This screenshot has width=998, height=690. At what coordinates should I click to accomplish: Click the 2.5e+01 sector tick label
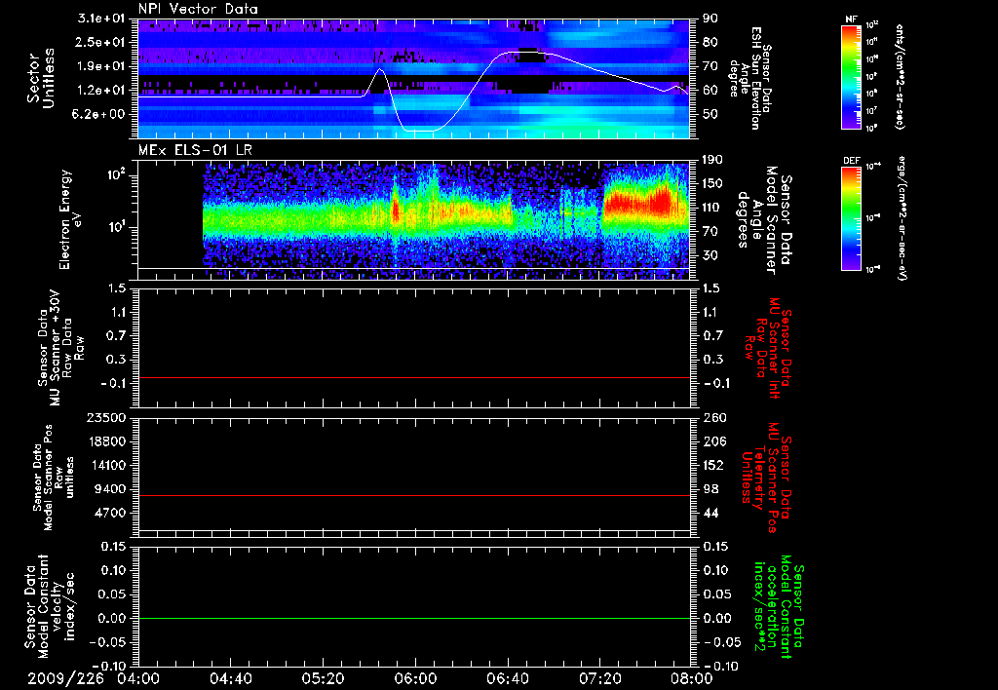[x=101, y=42]
